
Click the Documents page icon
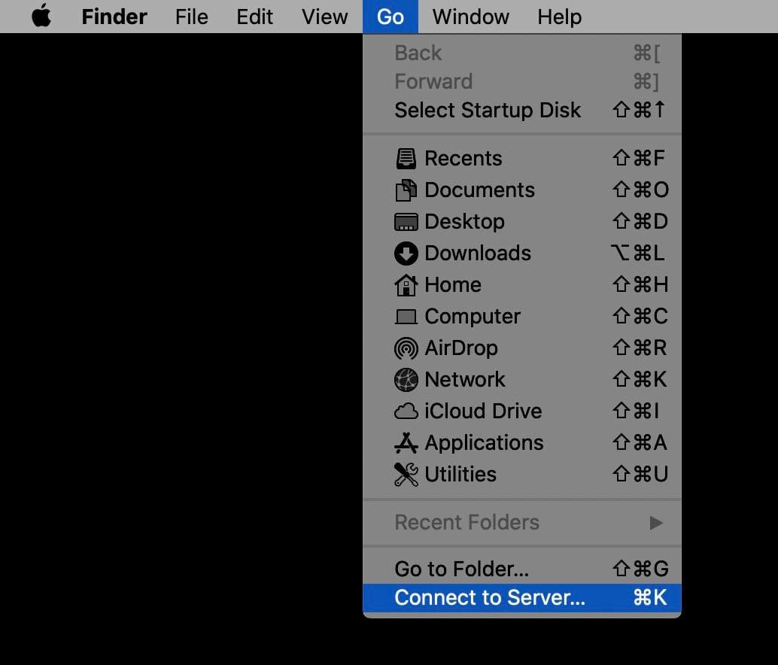406,190
